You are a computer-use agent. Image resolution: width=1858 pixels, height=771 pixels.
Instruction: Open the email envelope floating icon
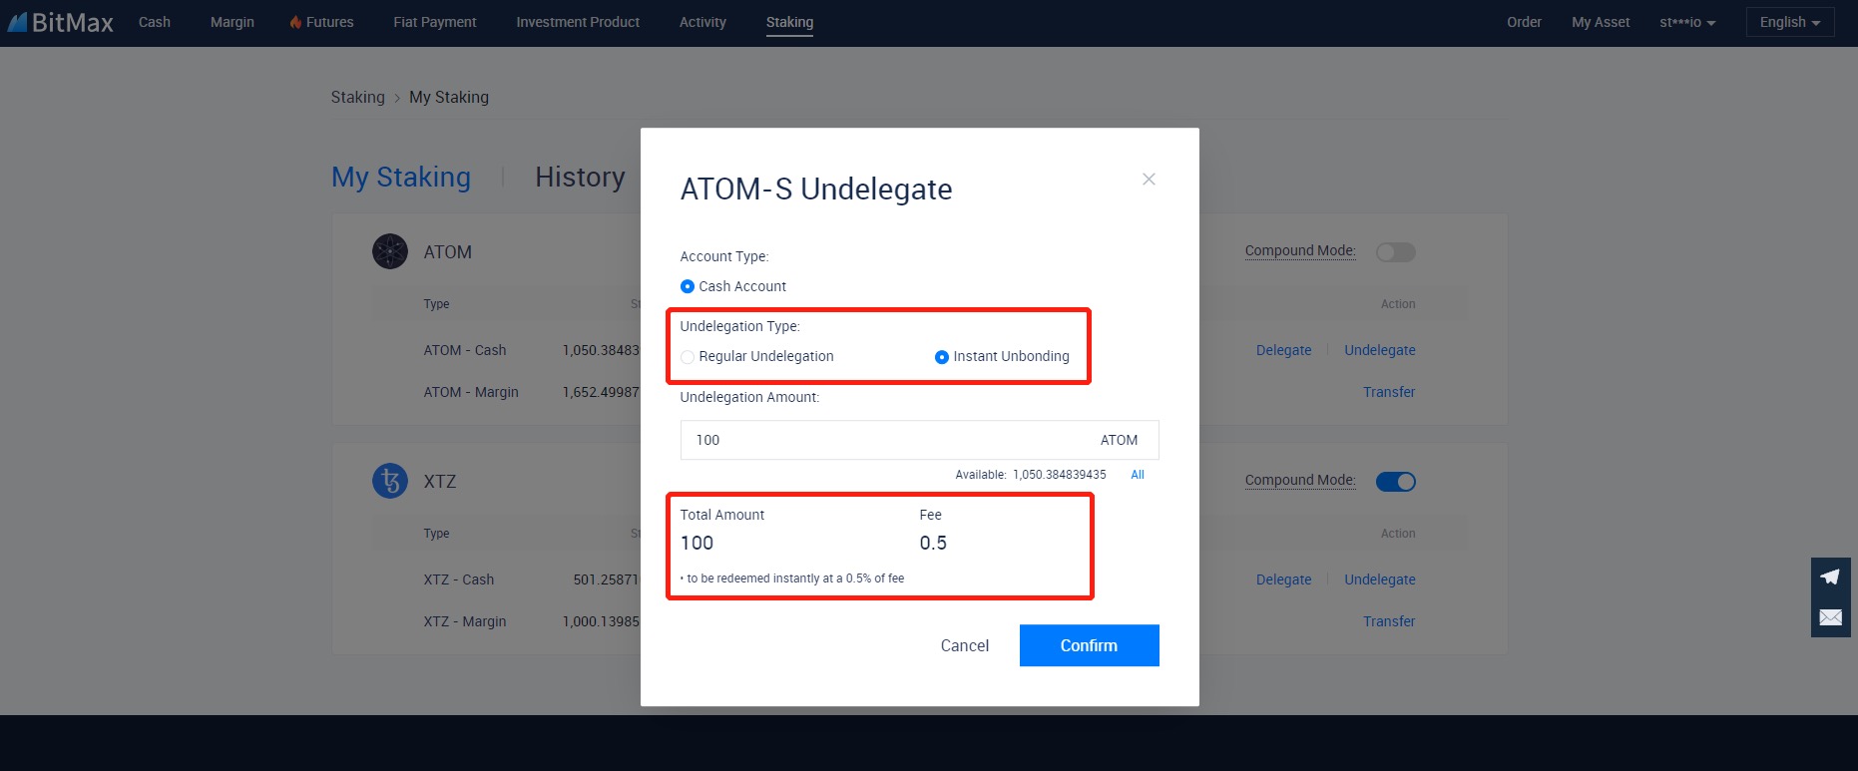[x=1830, y=617]
